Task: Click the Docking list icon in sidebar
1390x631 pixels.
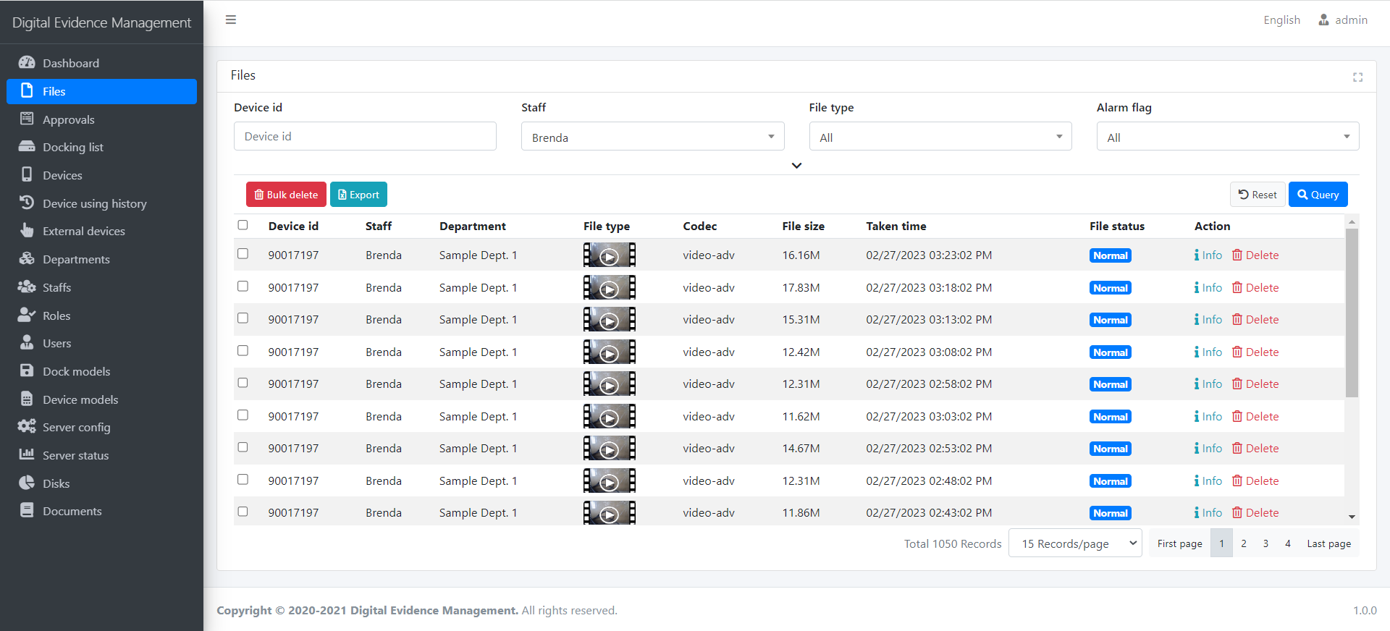Action: pos(27,147)
